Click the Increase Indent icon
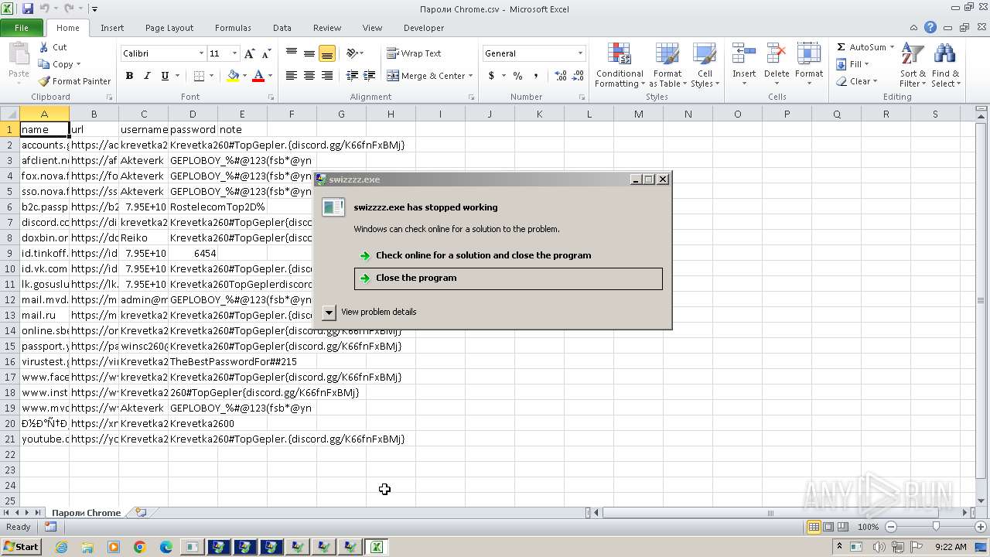 [370, 76]
